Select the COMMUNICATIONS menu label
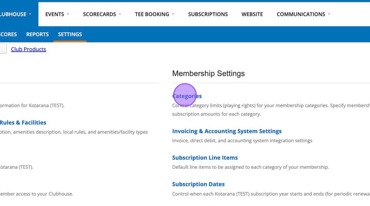This screenshot has height=206, width=370. click(x=301, y=14)
